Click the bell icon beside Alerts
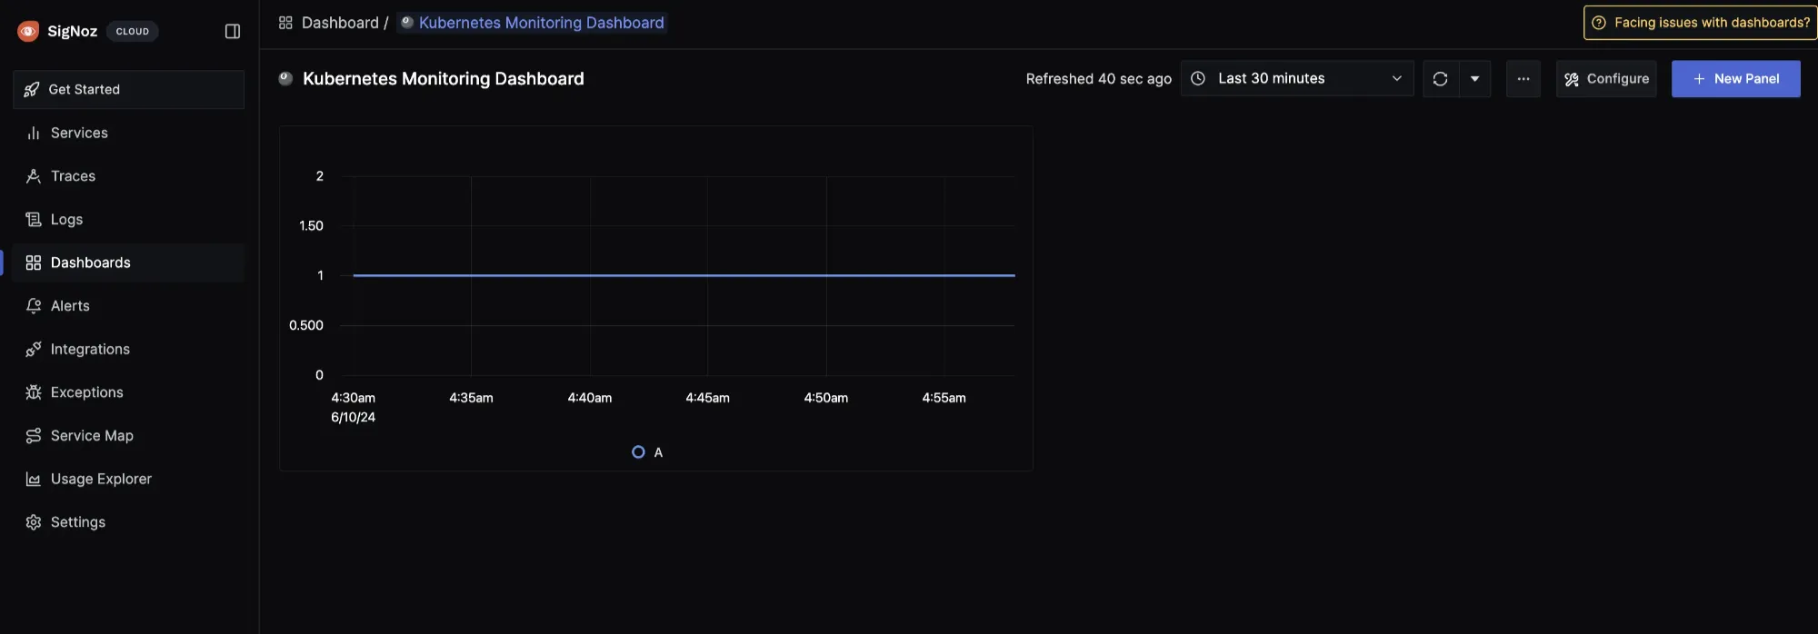Image resolution: width=1818 pixels, height=634 pixels. [x=34, y=306]
